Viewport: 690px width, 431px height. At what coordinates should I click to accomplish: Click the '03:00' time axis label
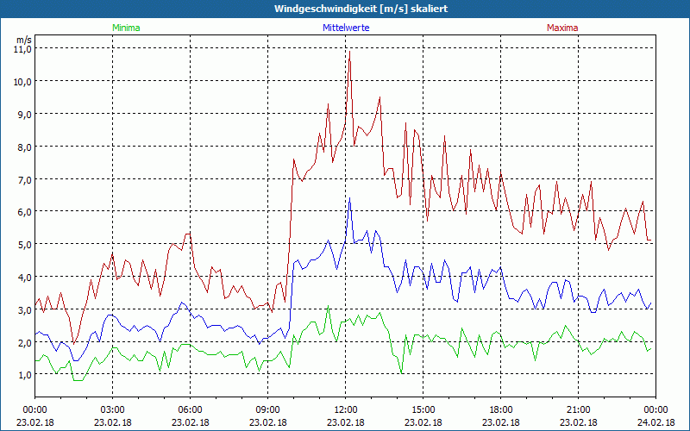point(113,410)
